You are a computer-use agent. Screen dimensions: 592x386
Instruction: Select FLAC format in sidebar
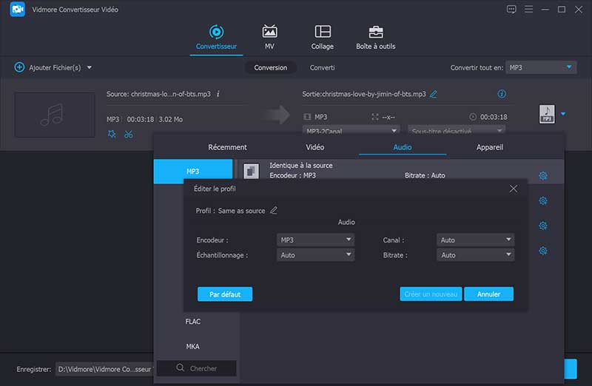tap(193, 322)
